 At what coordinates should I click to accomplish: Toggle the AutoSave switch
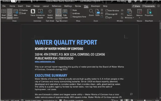tap(13, 1)
